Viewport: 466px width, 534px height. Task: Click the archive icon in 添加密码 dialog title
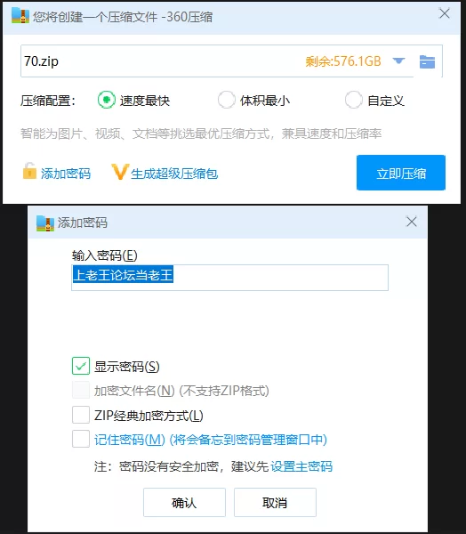pos(45,223)
